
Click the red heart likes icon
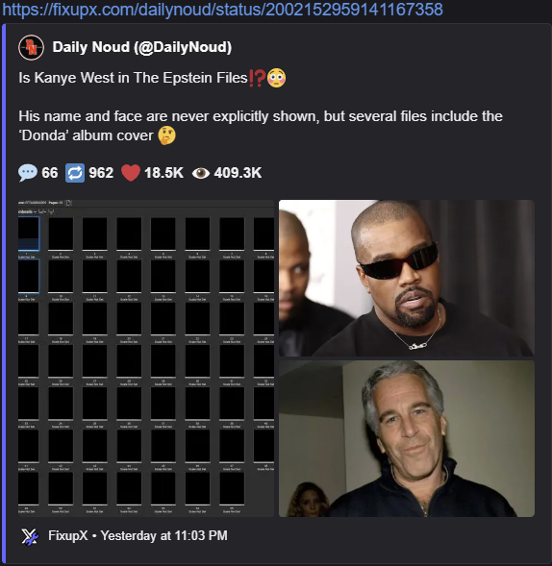click(131, 173)
